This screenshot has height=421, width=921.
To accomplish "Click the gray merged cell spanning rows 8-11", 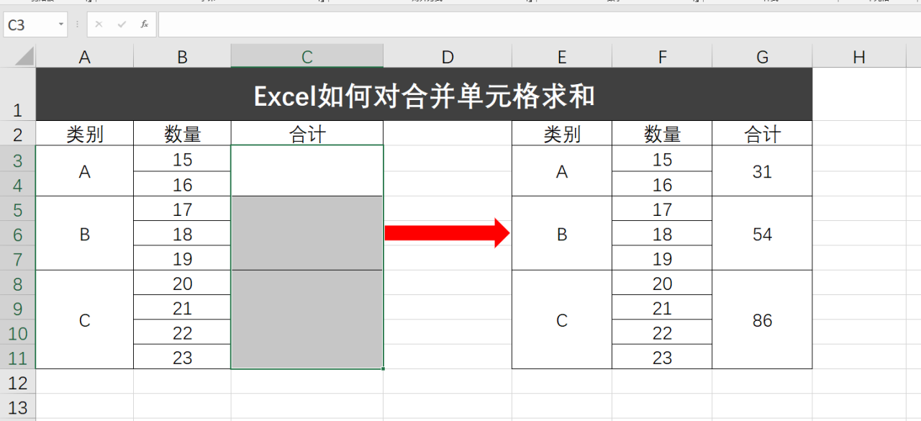I will pyautogui.click(x=307, y=320).
